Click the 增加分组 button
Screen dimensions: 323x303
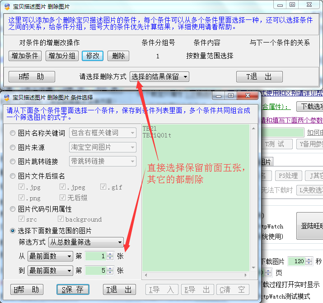click(62, 56)
